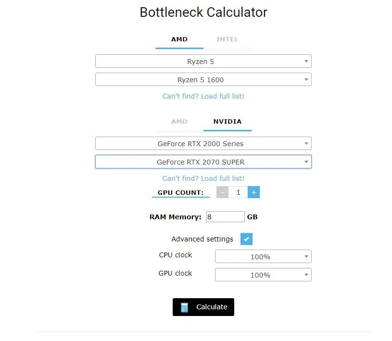
Task: Select the NVIDIA graphics card tab
Action: pos(227,122)
